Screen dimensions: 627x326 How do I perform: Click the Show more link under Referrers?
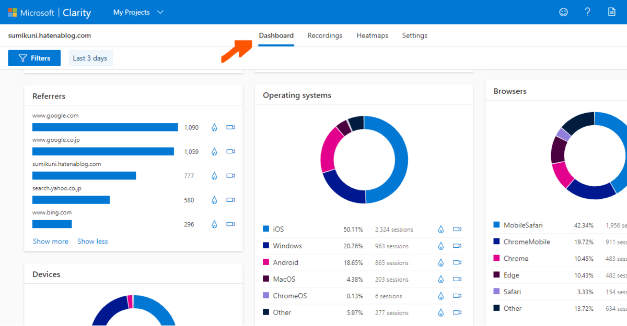50,241
